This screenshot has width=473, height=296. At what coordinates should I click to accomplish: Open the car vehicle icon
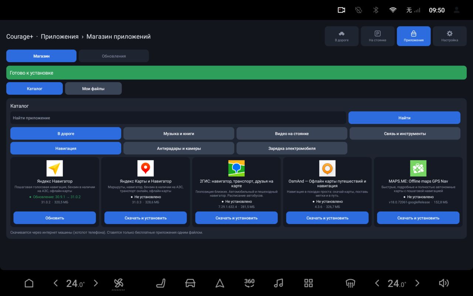[x=190, y=283]
